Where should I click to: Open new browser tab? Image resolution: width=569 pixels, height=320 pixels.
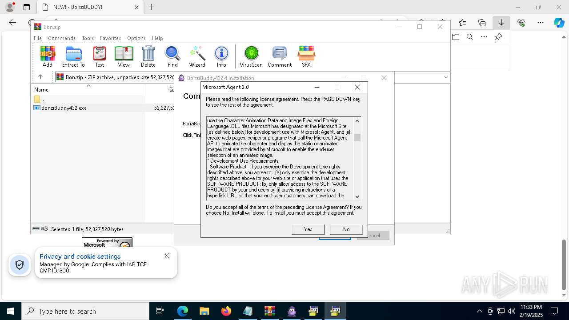point(151,7)
